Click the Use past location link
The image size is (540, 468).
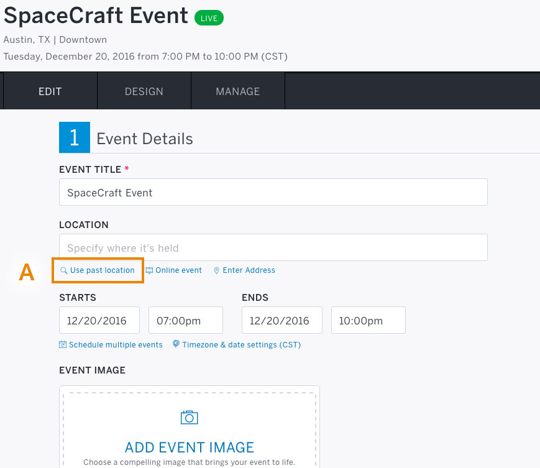coord(103,270)
